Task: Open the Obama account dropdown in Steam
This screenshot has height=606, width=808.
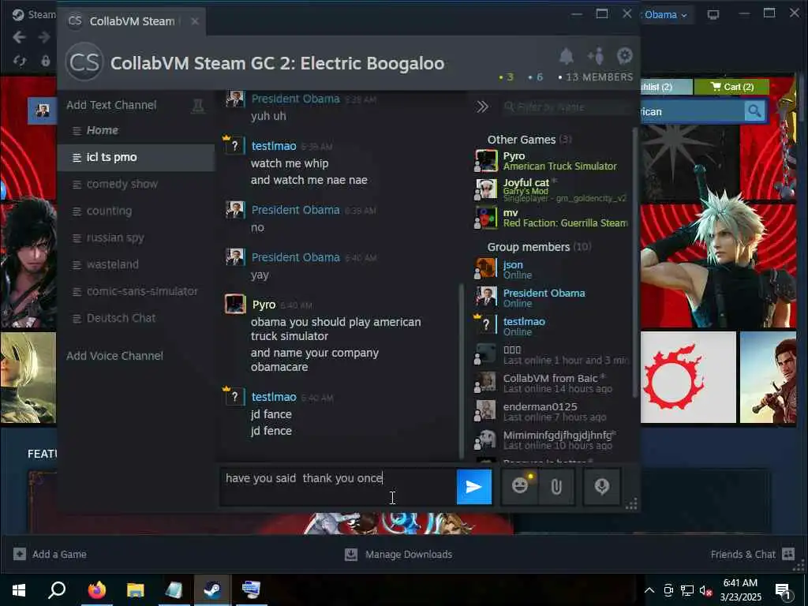Action: point(665,14)
